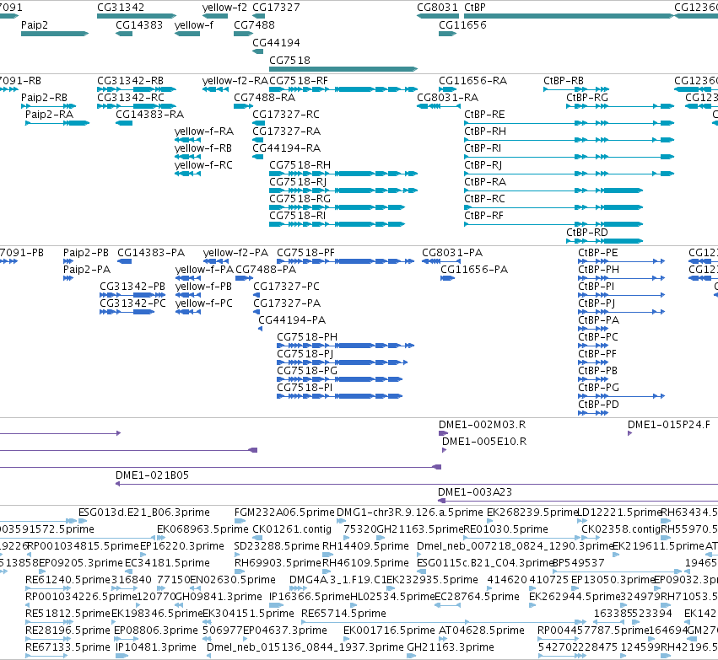Click EST RE67133.5prime
The height and width of the screenshot is (660, 718).
pos(46,656)
